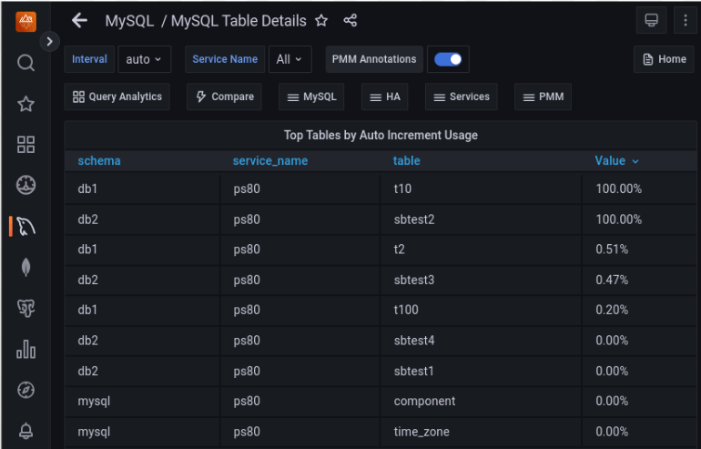Sort table by schema column header
The image size is (701, 449).
(x=99, y=161)
